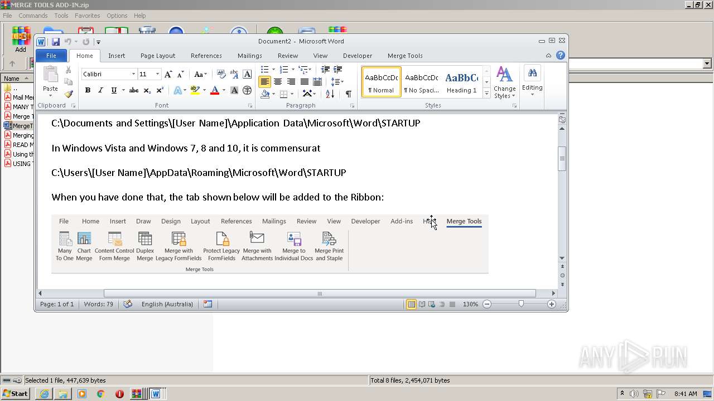The width and height of the screenshot is (714, 401).
Task: Open WinRAR Commands menu
Action: 33,16
